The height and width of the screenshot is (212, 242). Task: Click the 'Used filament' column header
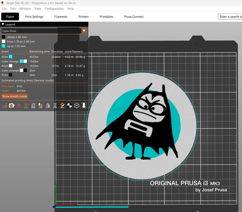click(74, 52)
